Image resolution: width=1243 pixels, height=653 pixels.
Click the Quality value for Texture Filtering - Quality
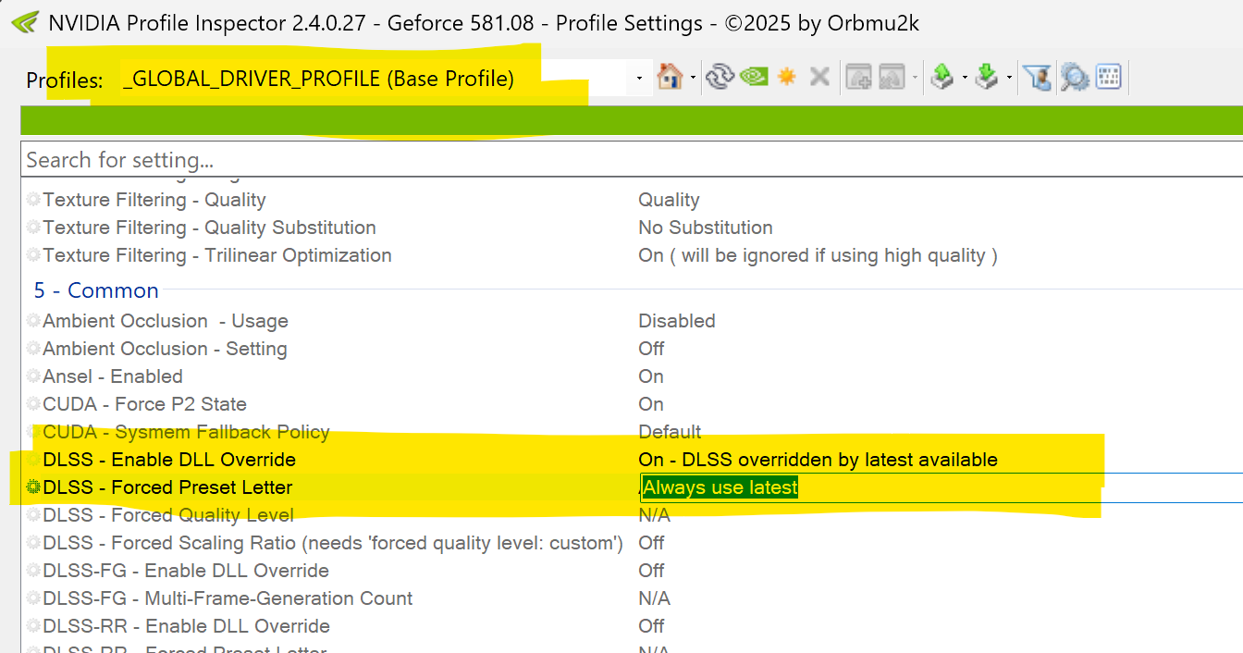tap(669, 200)
